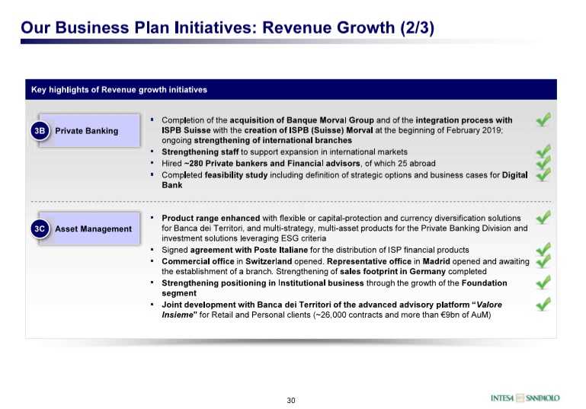Click text 'Strengthening staff' bullet line

(x=284, y=152)
